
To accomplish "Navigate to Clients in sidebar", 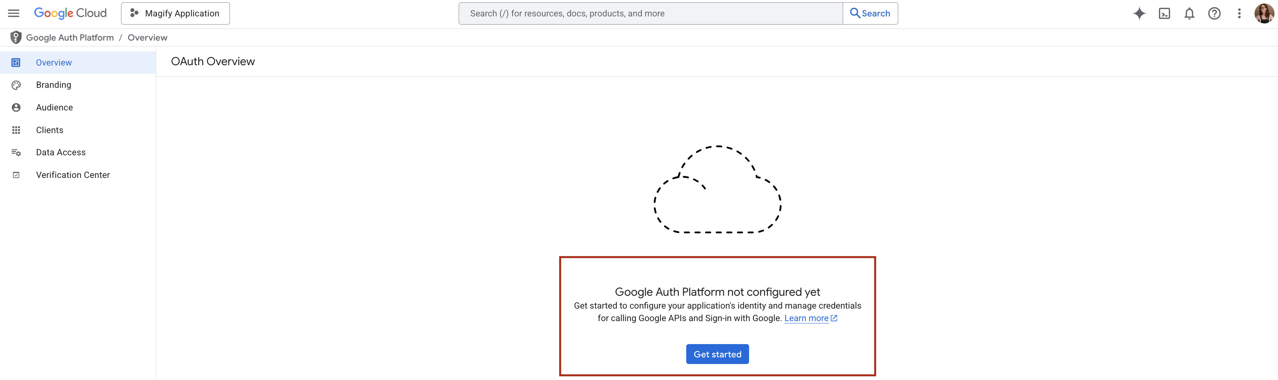I will point(50,130).
